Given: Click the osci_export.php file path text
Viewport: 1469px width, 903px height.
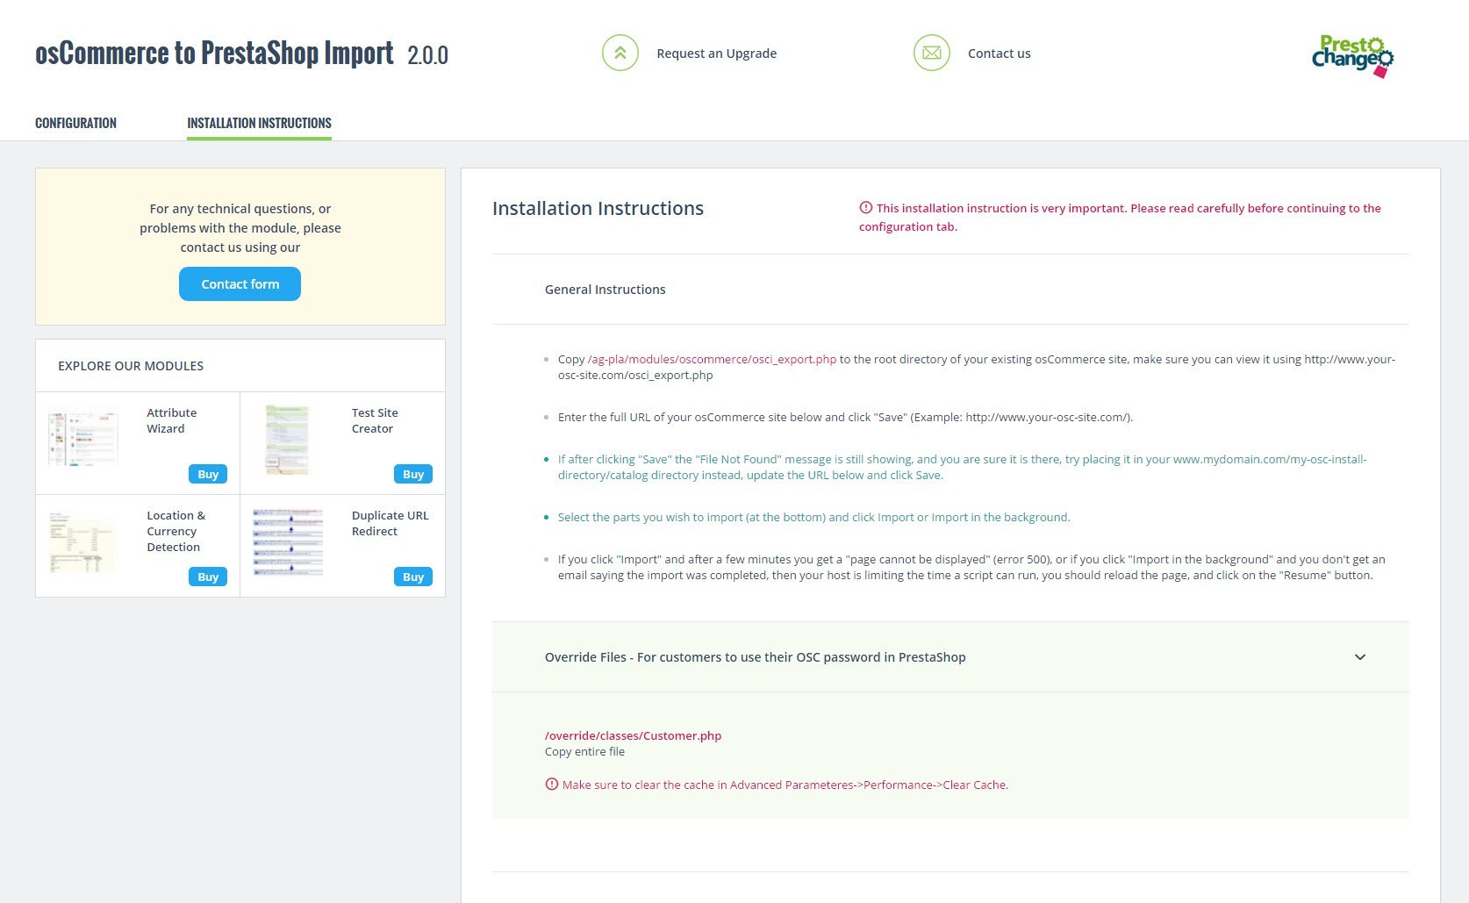Looking at the screenshot, I should click(x=712, y=359).
